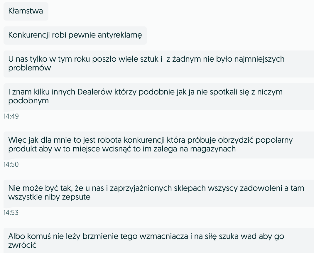This screenshot has width=314, height=253.
Task: Select message starting with Więc jak dla mnie
Action: (159, 145)
